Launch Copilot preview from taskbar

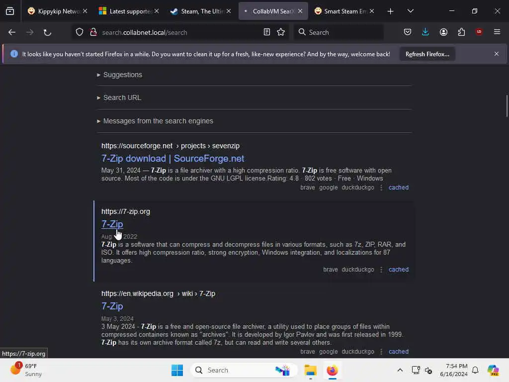point(493,370)
